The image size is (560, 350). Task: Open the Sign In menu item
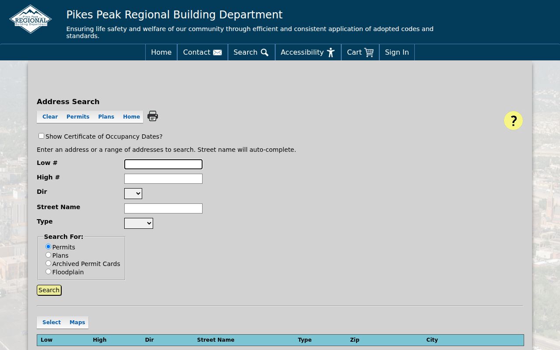[x=397, y=52]
